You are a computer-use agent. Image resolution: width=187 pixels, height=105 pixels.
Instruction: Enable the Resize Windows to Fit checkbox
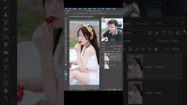tap(77, 14)
